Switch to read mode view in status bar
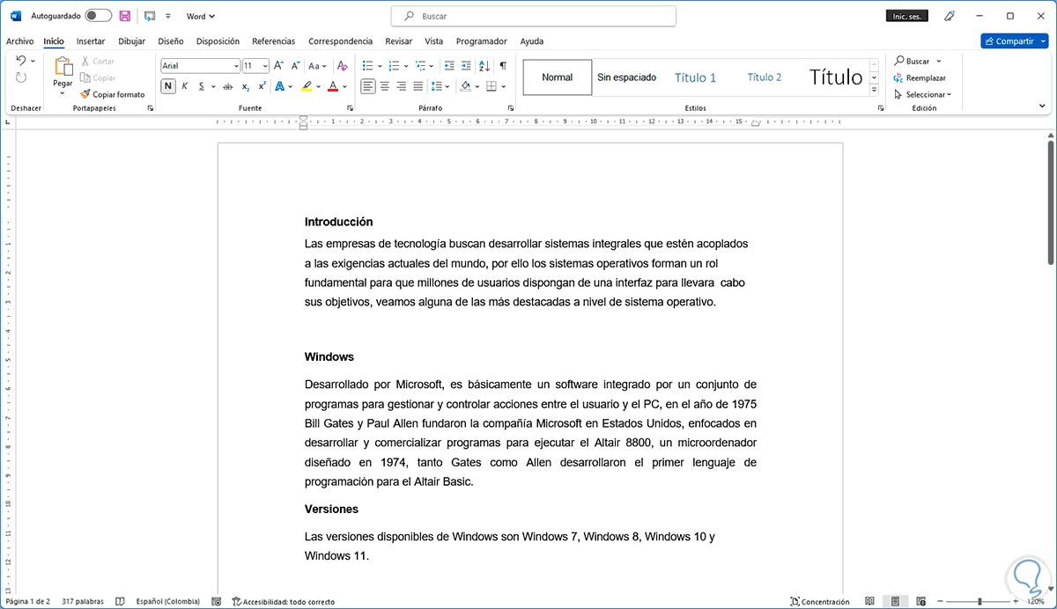Viewport: 1057px width, 609px height. 869,602
